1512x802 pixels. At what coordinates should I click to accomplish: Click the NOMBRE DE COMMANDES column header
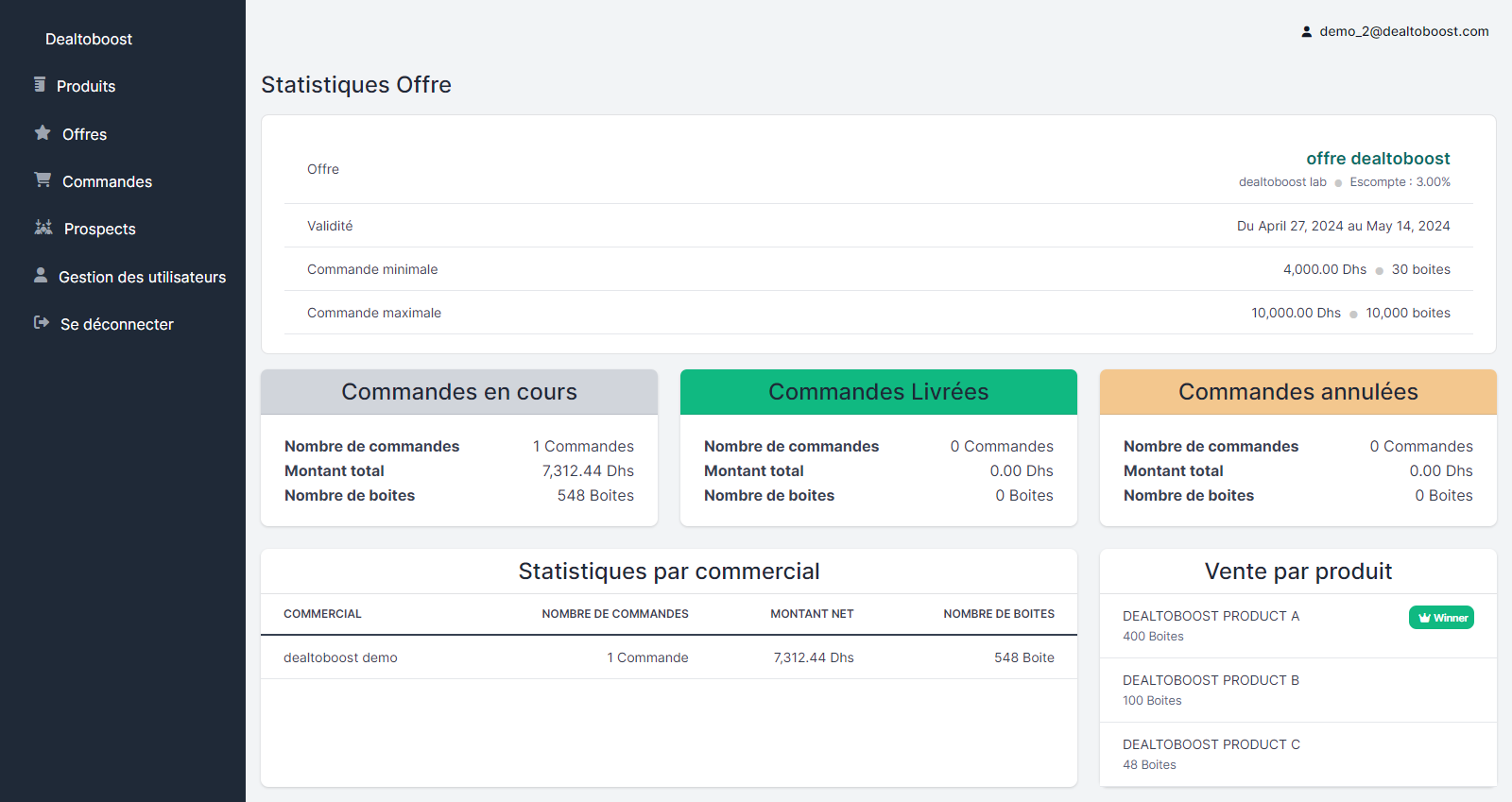(615, 614)
